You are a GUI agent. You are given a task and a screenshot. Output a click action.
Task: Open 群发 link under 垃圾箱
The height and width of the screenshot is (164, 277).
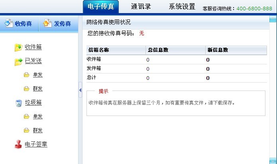pyautogui.click(x=37, y=130)
